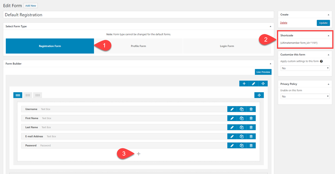
Task: Open Apply custom settings dropdown
Action: pyautogui.click(x=305, y=68)
